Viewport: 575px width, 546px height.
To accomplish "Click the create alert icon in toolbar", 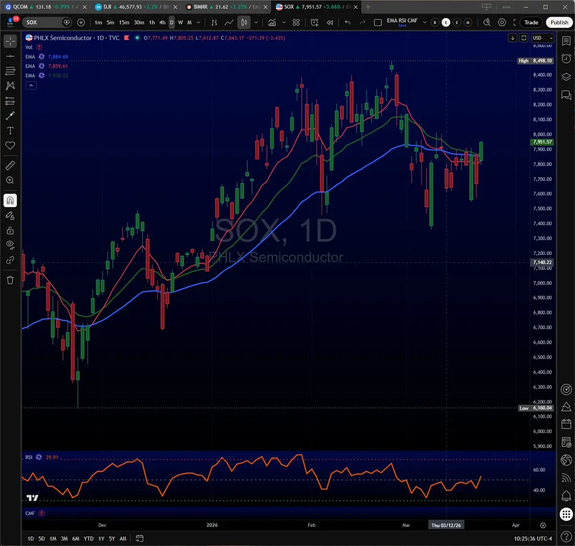I will click(x=314, y=23).
